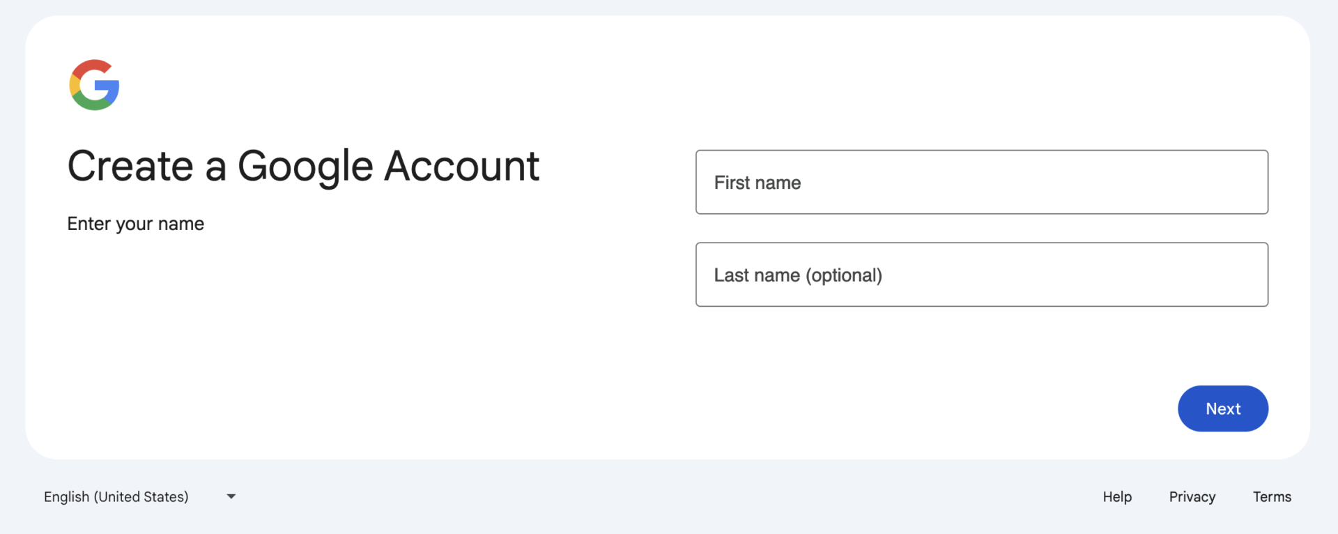Open the English (United States) language menu
Image resolution: width=1338 pixels, height=534 pixels.
pos(116,496)
